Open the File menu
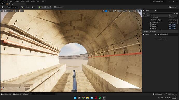The width and height of the screenshot is (179, 100). click(x=7, y=1)
